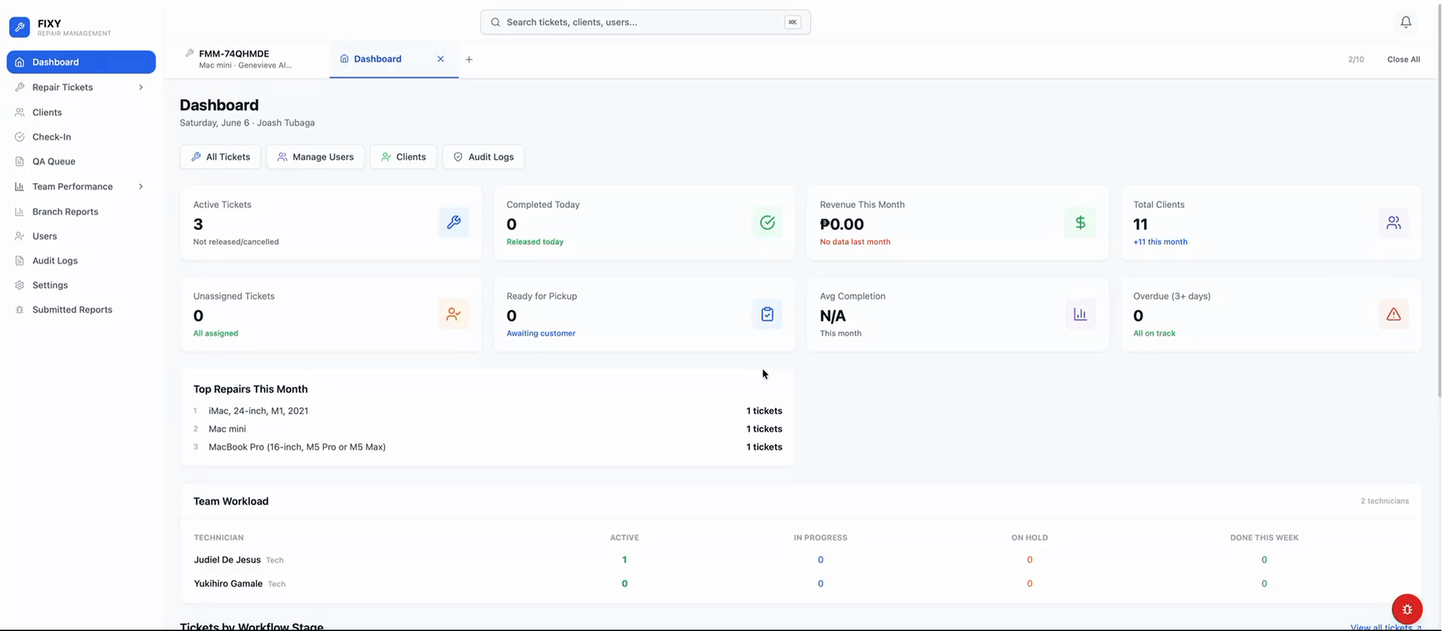
Task: Open Submitted Reports in the sidebar
Action: tap(81, 310)
